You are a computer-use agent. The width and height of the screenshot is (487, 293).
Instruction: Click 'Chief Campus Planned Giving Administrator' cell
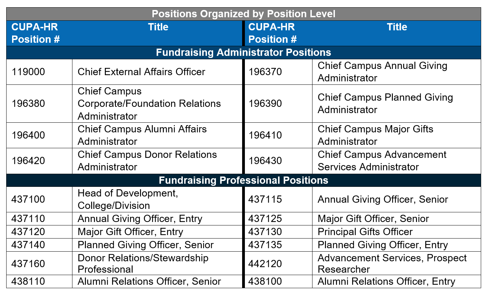(385, 103)
